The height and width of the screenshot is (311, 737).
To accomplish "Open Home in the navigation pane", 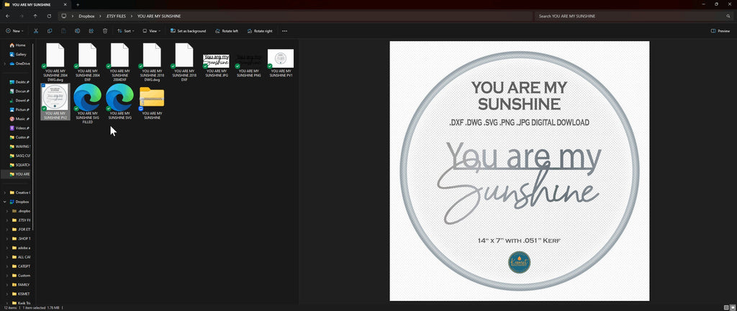I will tap(17, 45).
